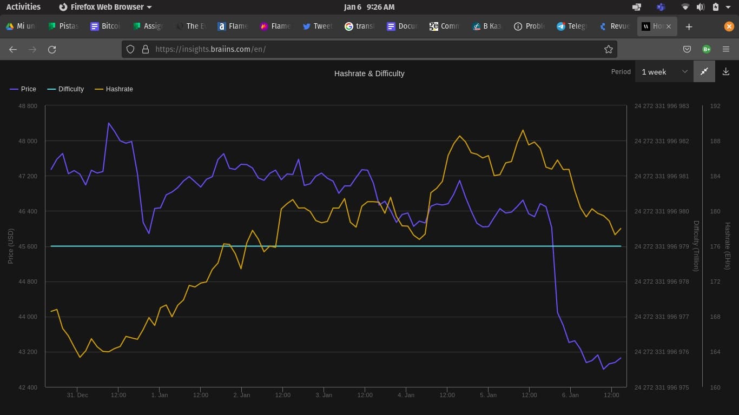Screen dimensions: 739x415
Task: Switch to the Tweet browser tab
Action: tap(318, 26)
